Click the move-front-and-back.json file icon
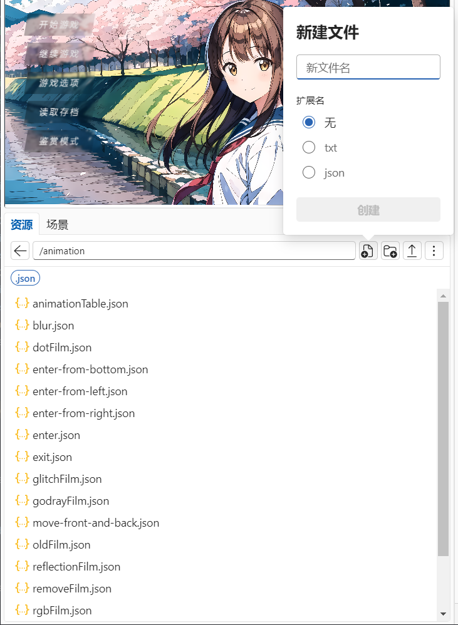 (x=22, y=522)
